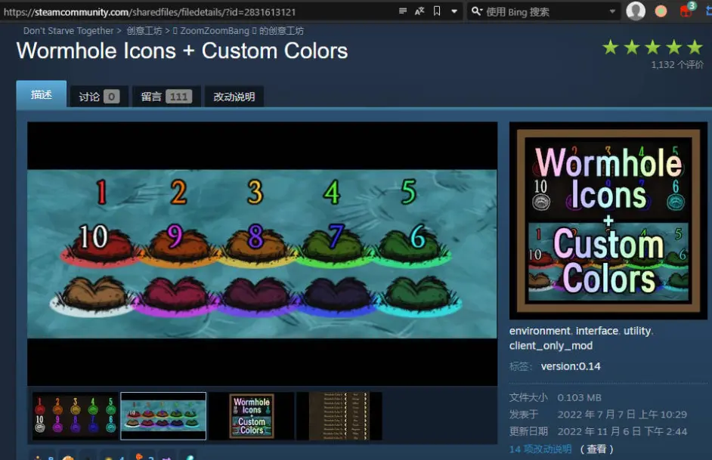This screenshot has height=460, width=712.
Task: Click the 14 项改动说明 link
Action: pos(540,449)
